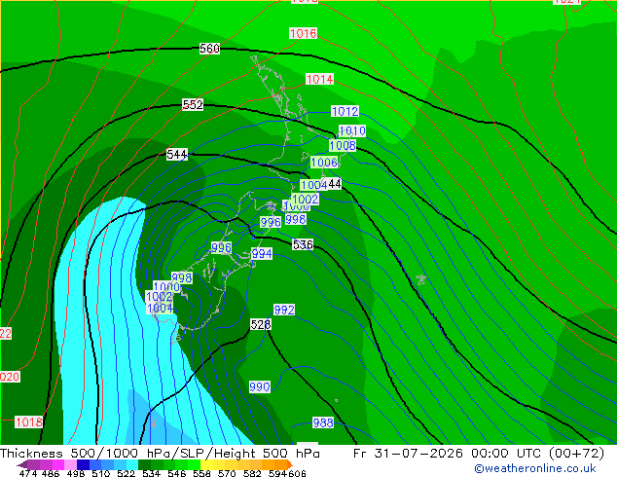Click the cyan legend swatch right of 522
This screenshot has height=477, width=617.
(132, 464)
